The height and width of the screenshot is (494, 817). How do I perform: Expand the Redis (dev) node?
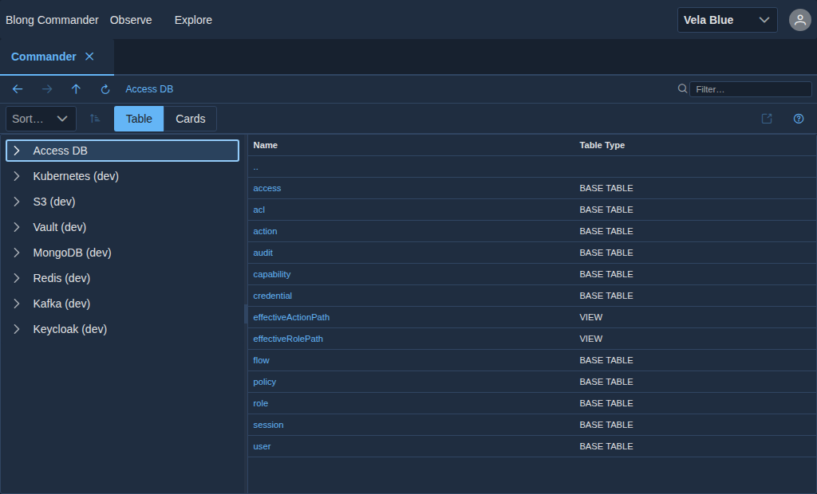17,278
